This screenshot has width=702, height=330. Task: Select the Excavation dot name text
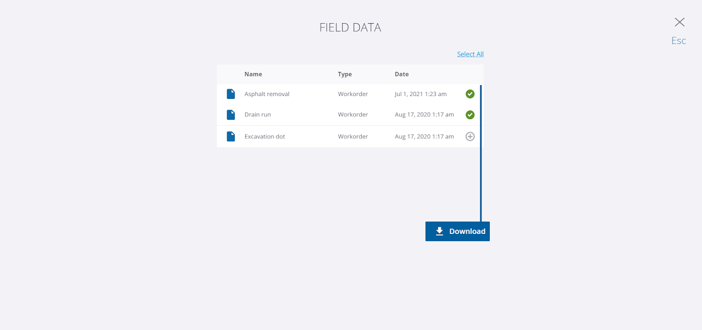point(265,136)
